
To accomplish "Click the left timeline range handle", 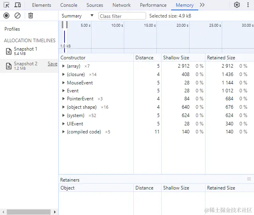I will click(x=63, y=25).
